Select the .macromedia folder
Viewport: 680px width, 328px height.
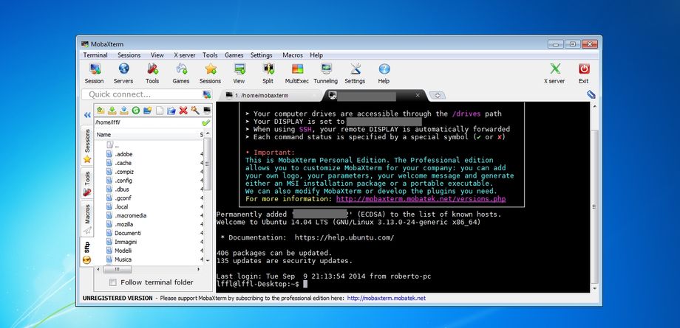(x=131, y=215)
